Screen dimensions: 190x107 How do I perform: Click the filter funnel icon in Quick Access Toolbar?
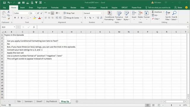click(x=36, y=3)
